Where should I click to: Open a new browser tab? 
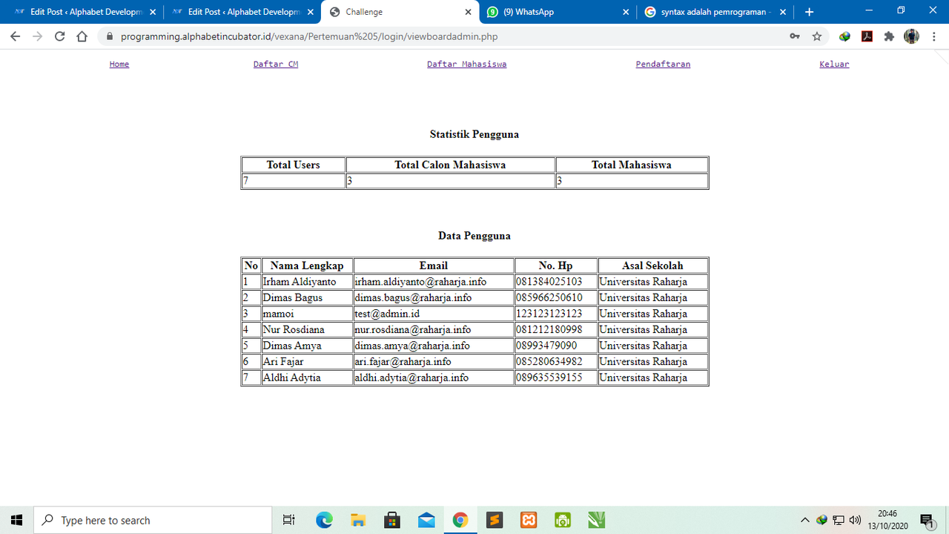point(809,12)
